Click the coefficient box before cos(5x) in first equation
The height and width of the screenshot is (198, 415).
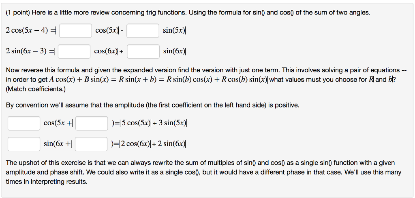76,31
